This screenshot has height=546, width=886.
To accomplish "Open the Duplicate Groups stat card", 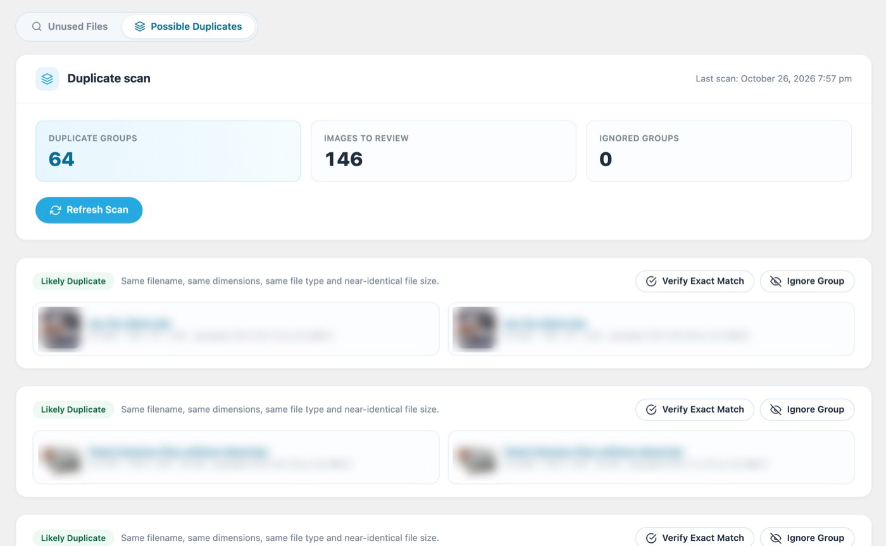I will point(168,151).
